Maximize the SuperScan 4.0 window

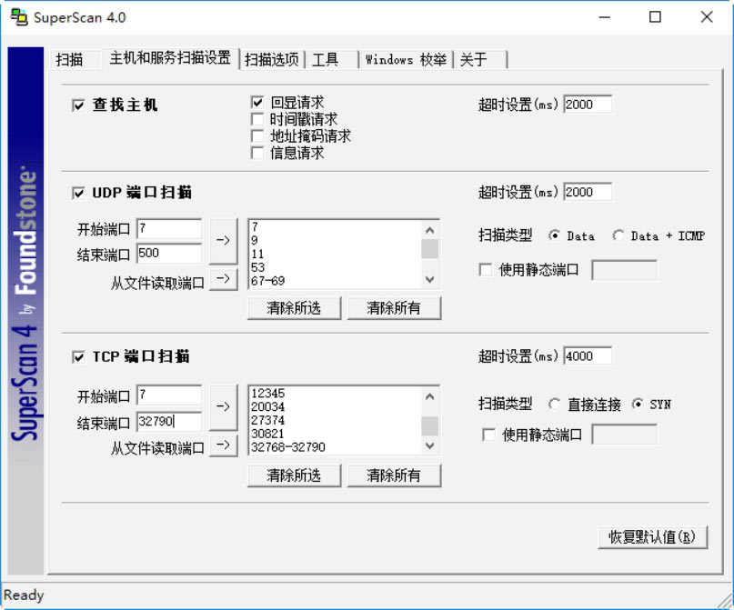656,17
